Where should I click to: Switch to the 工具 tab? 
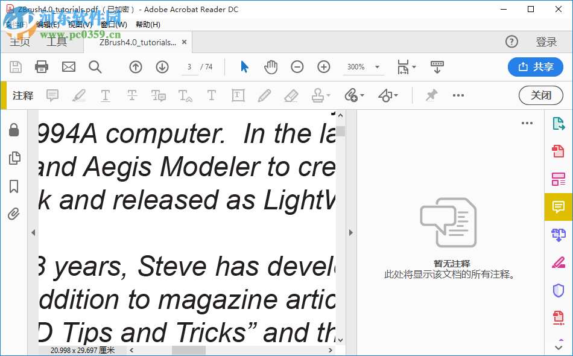tap(58, 42)
